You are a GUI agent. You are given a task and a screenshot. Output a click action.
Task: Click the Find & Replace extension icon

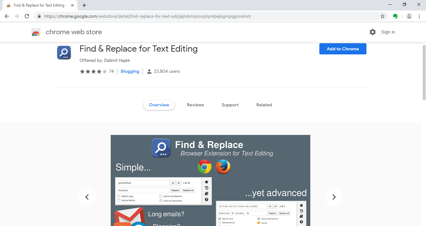64,53
